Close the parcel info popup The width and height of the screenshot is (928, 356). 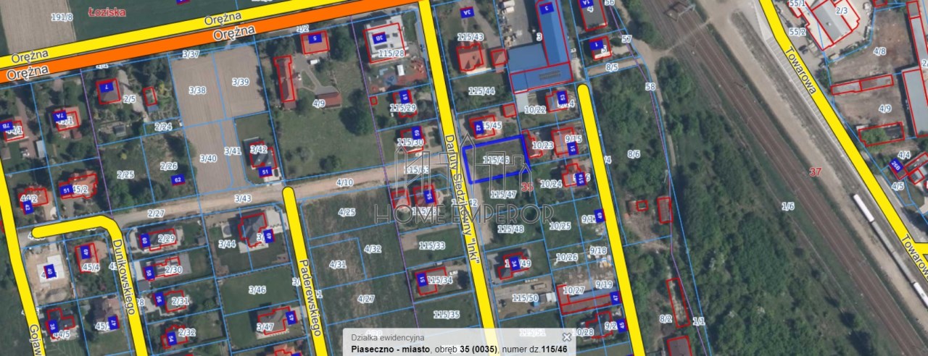[x=567, y=336]
